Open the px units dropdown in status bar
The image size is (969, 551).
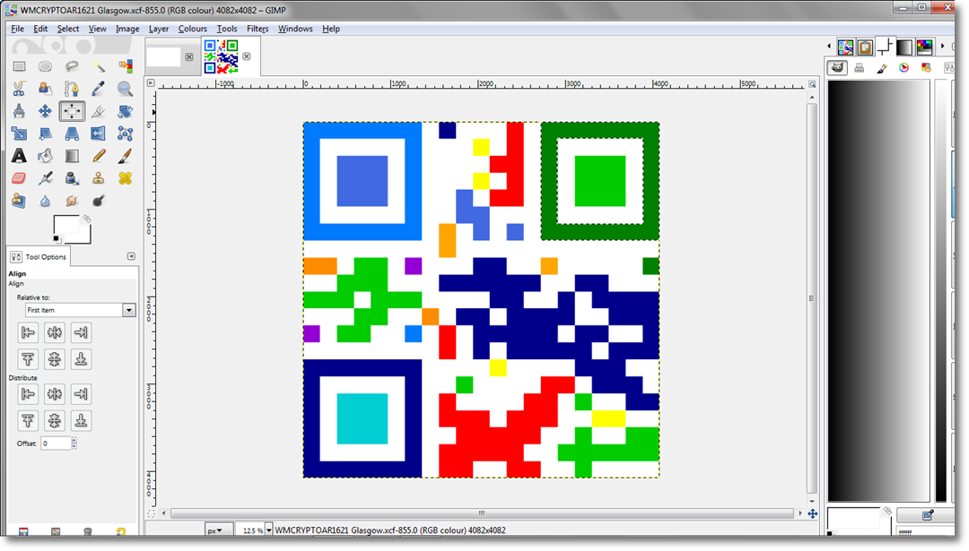click(219, 530)
